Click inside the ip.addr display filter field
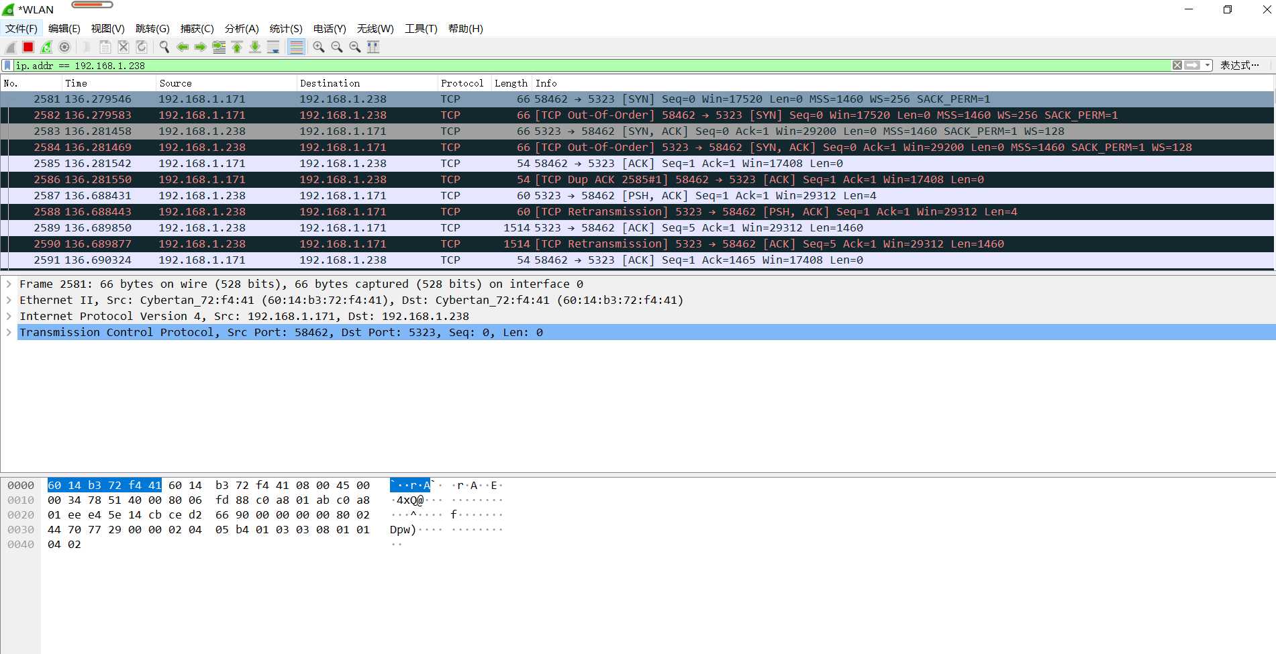The height and width of the screenshot is (654, 1276). (593, 66)
